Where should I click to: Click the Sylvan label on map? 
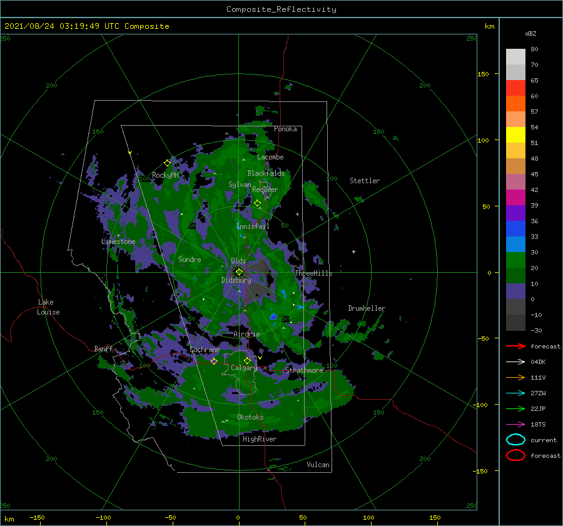[240, 185]
